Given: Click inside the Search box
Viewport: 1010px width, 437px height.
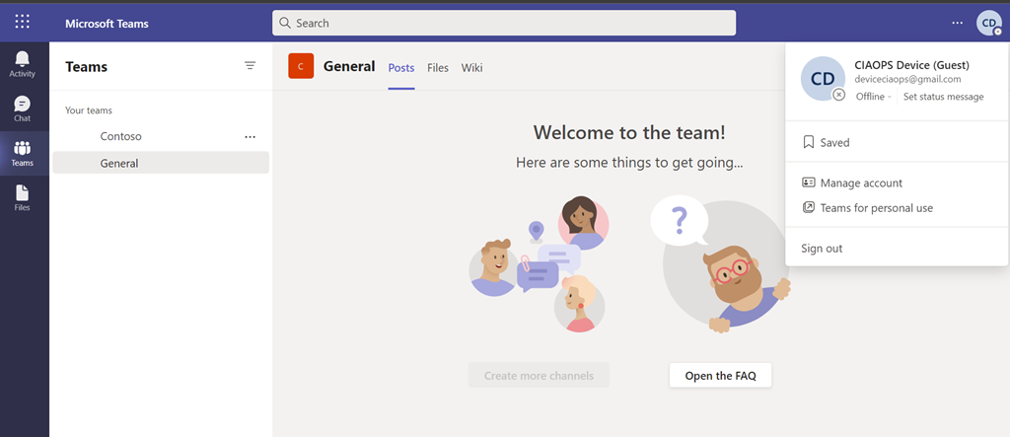Looking at the screenshot, I should (503, 23).
